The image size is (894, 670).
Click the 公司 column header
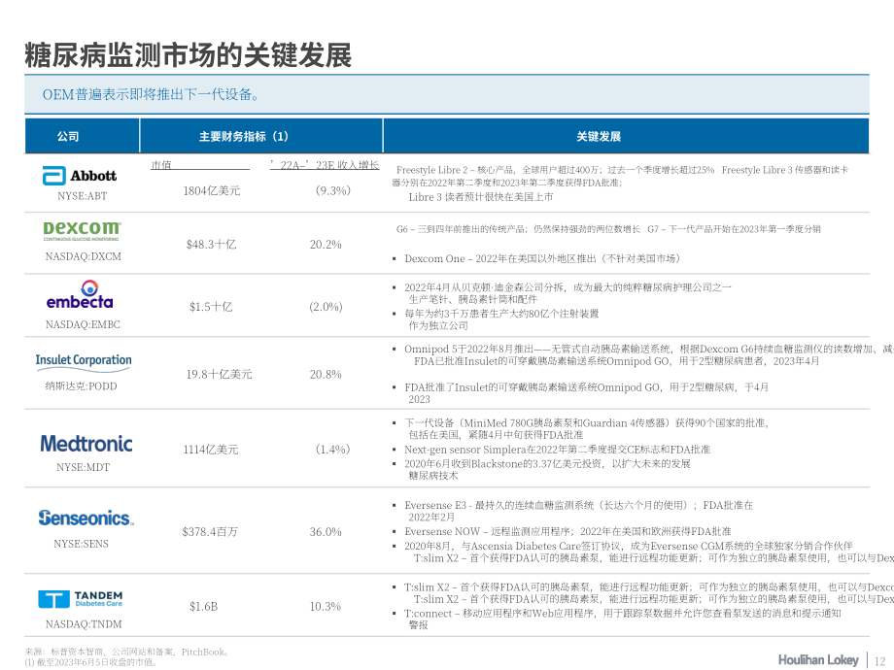click(x=68, y=136)
